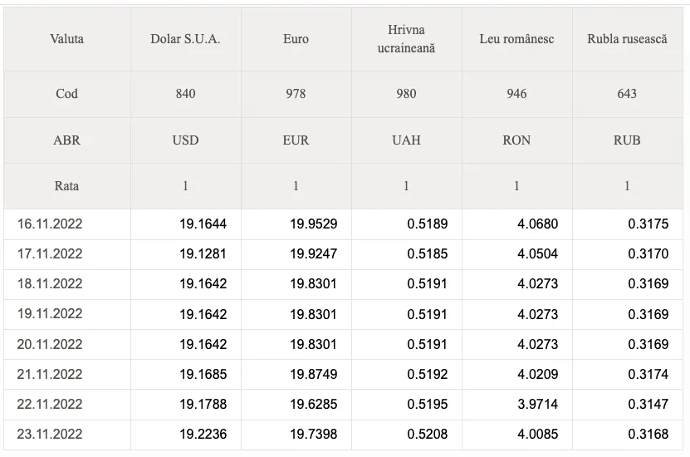Click USD rate 19.2236
Screen dimensions: 690x457
pos(203,434)
